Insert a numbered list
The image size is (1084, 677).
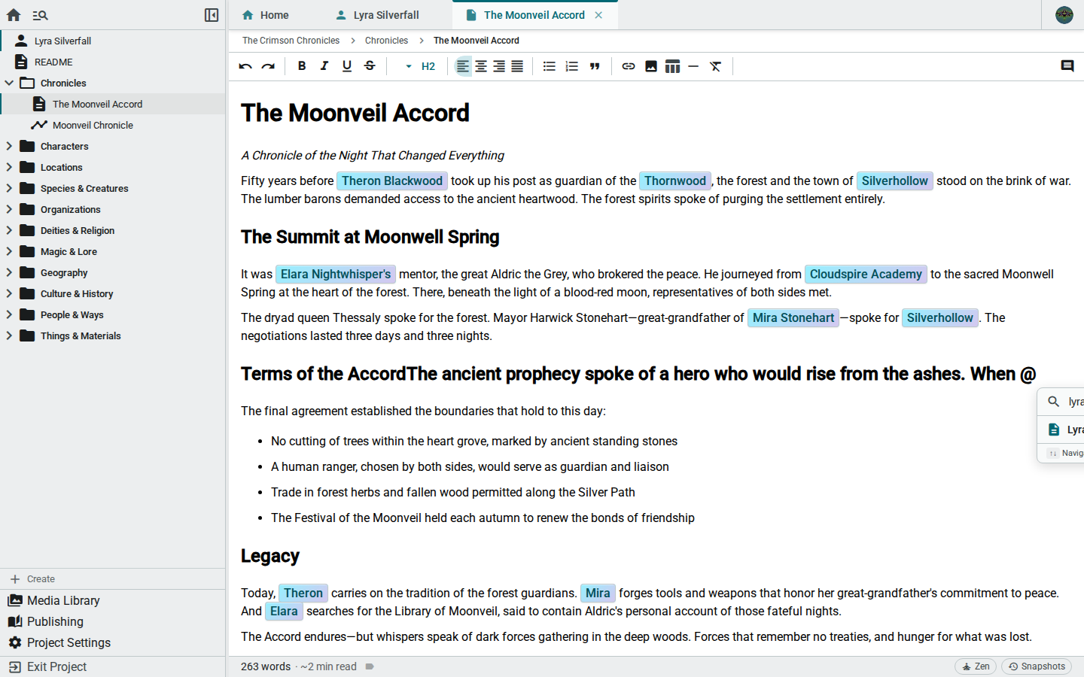click(x=572, y=66)
